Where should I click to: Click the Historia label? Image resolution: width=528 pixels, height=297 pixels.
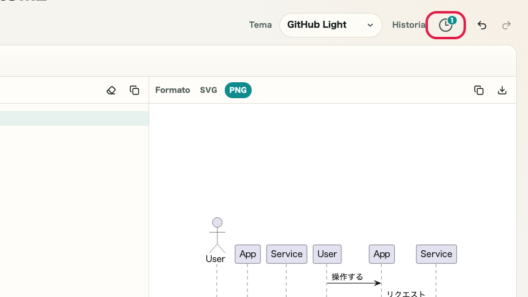408,25
